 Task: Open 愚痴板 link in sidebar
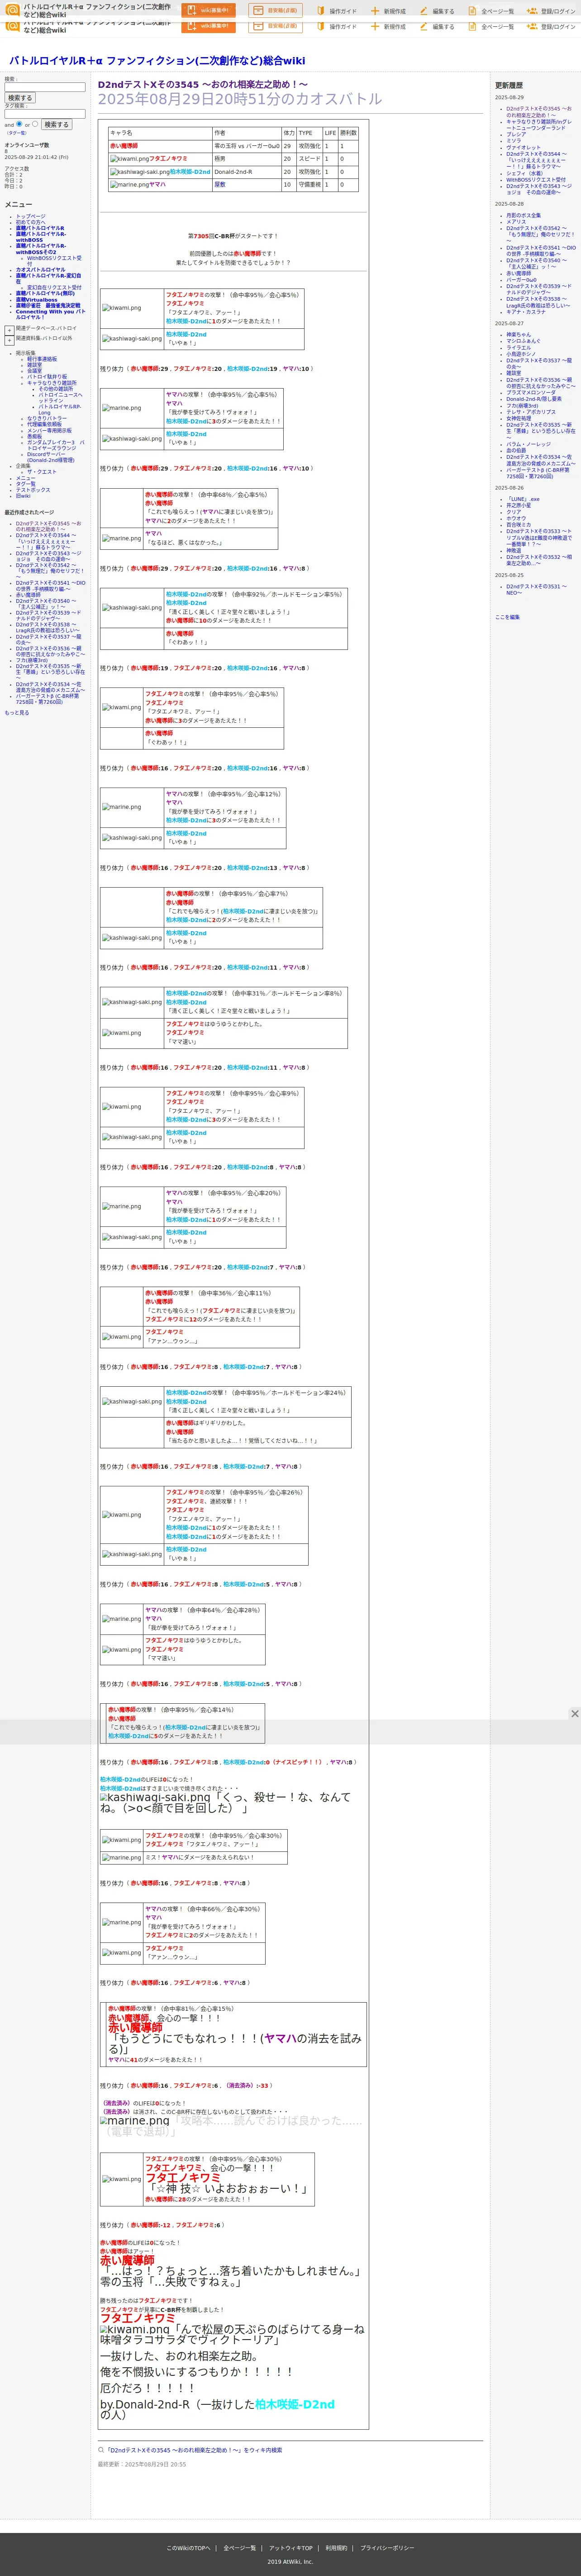coord(34,436)
